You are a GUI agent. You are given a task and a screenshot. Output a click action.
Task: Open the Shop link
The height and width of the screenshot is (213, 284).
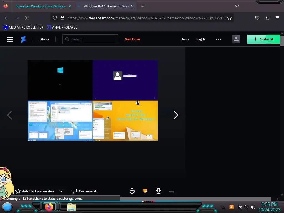click(x=44, y=39)
